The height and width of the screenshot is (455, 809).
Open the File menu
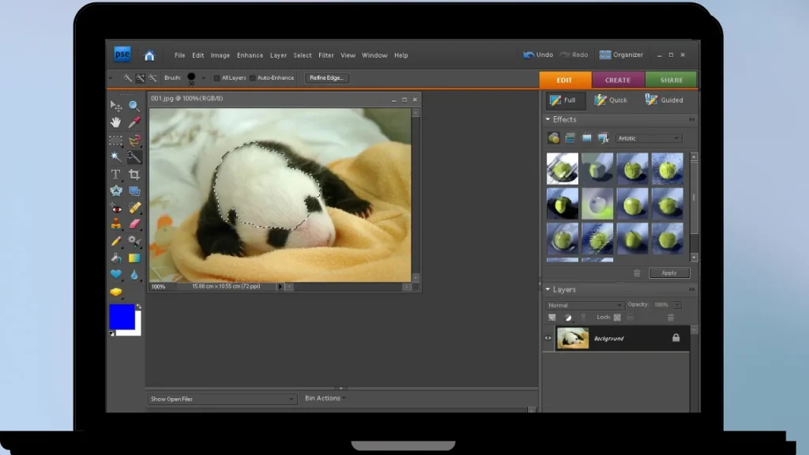(179, 55)
